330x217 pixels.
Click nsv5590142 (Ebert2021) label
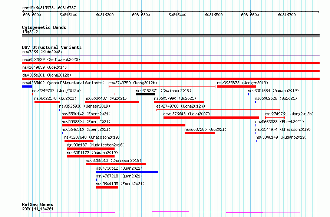(x=86, y=114)
